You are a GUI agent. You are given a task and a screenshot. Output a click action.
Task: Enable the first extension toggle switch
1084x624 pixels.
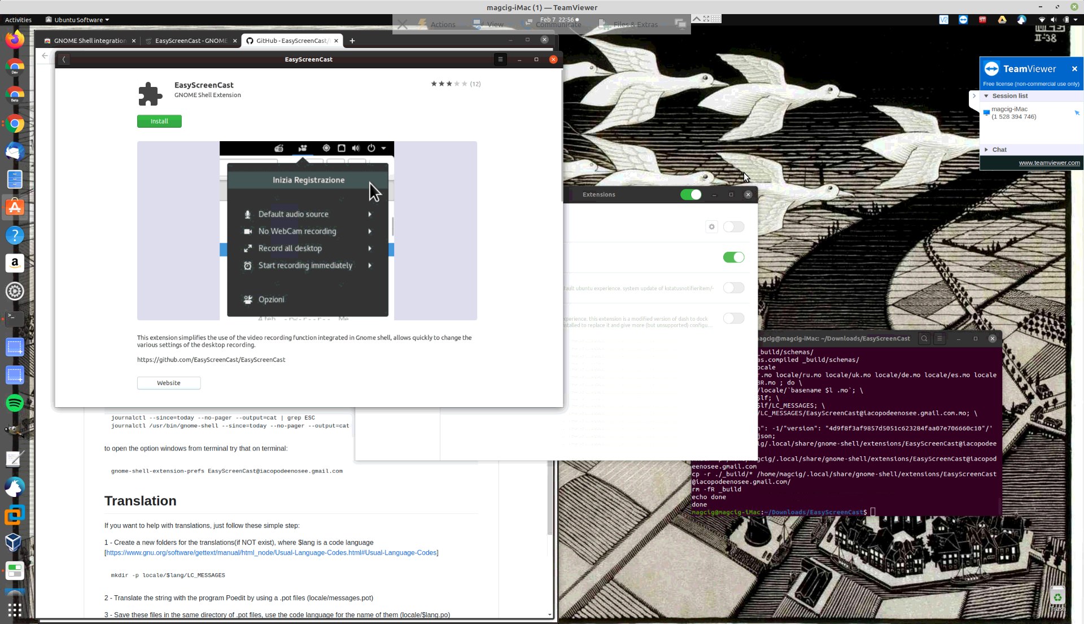click(x=734, y=227)
